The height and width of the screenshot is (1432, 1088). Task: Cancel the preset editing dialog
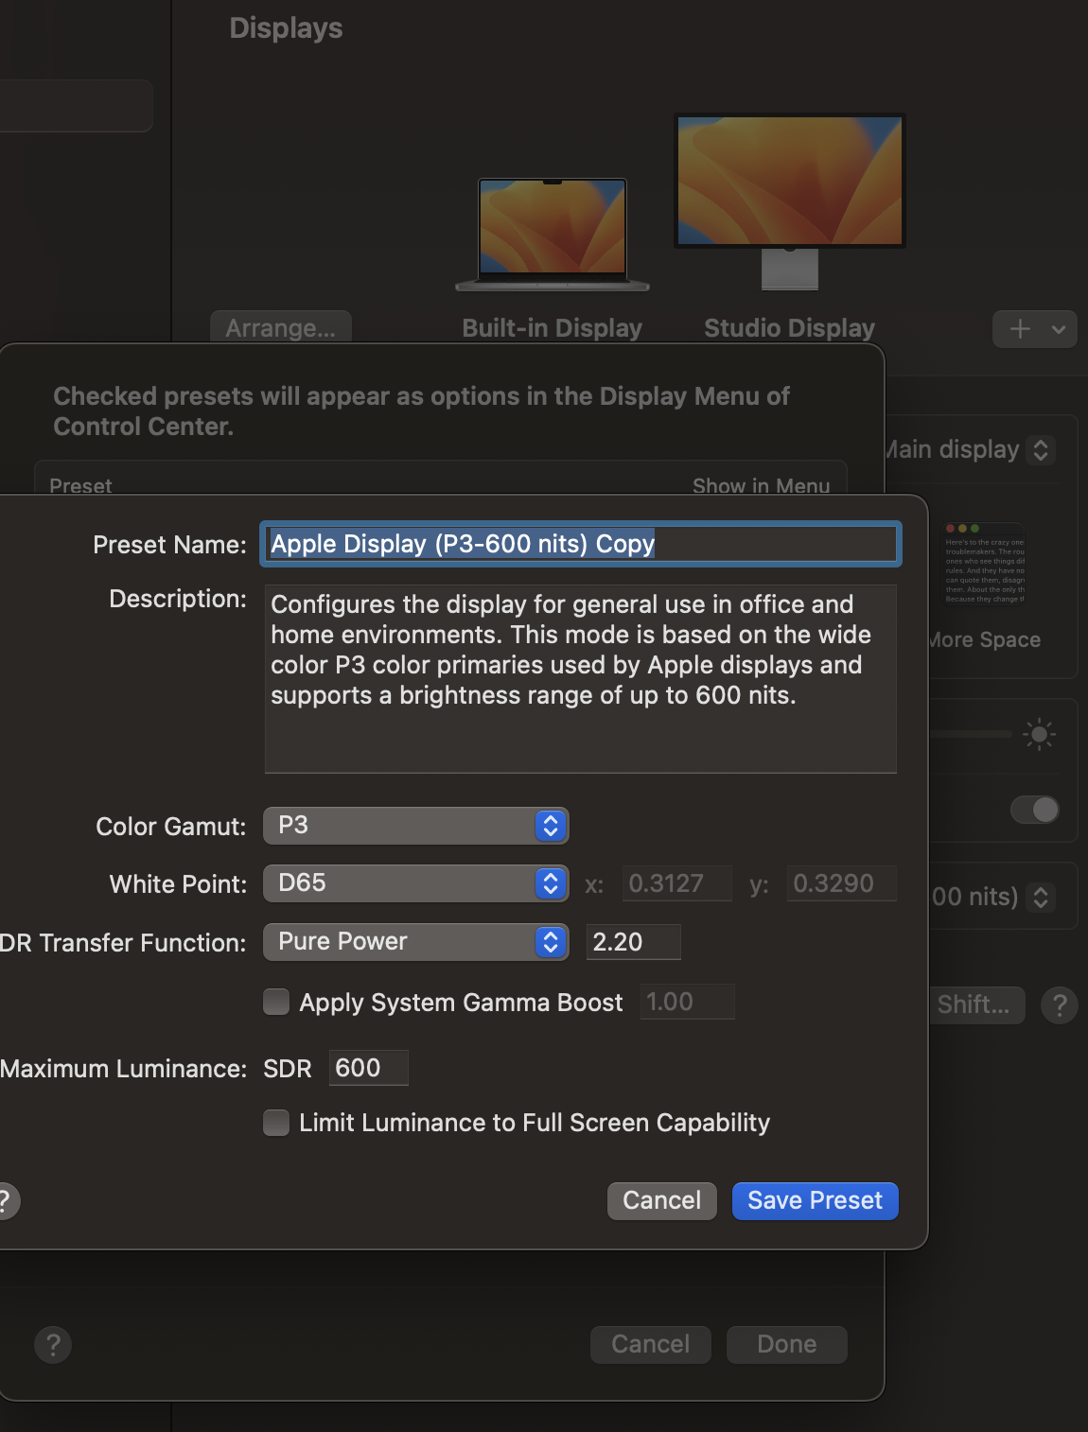point(661,1200)
